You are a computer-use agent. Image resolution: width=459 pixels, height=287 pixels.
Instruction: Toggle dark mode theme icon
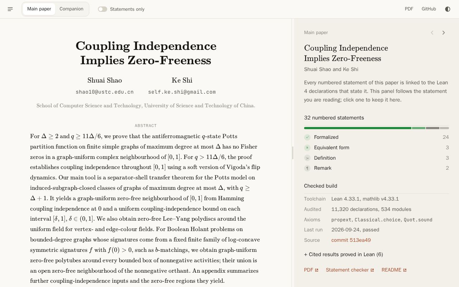[448, 9]
